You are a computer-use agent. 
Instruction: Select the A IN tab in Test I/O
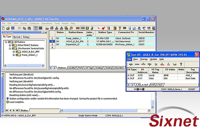pos(138,85)
